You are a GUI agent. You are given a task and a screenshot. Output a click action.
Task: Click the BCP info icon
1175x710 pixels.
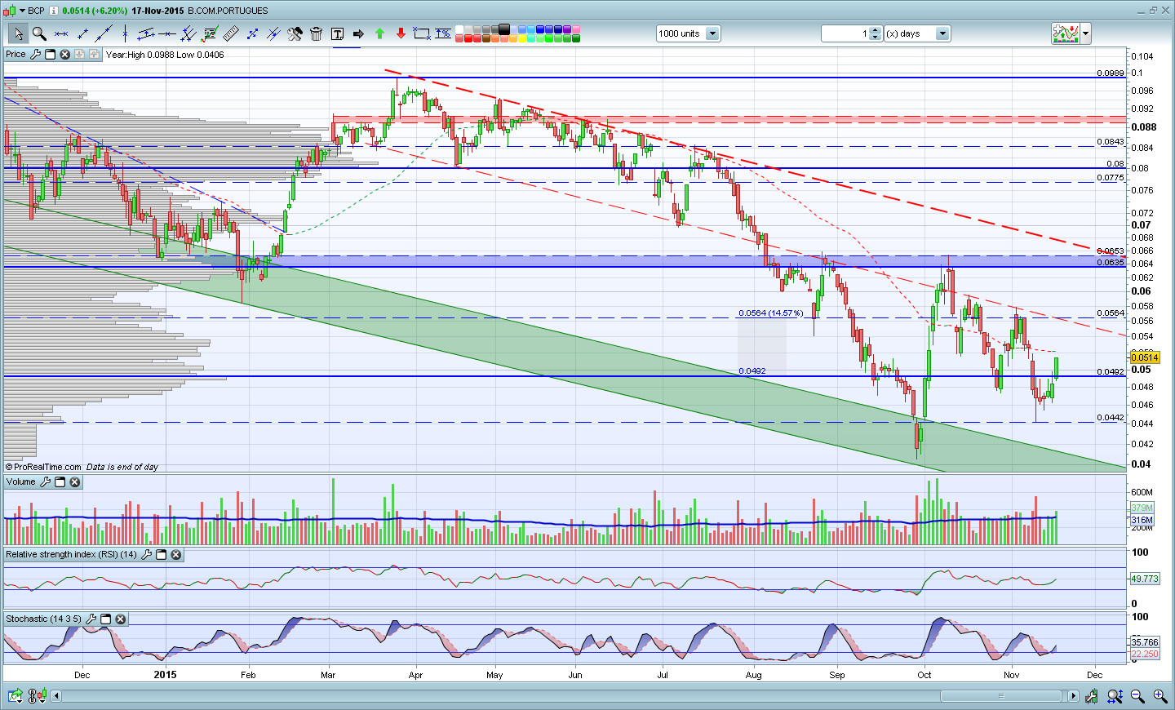pos(54,11)
